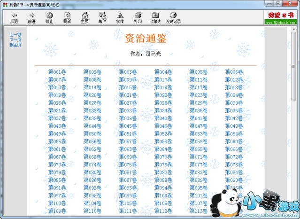The image size is (300, 219).
Task: Open chapter 第051卷
Action: 128,134
